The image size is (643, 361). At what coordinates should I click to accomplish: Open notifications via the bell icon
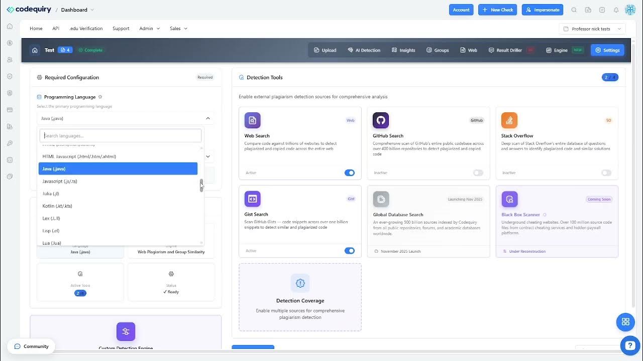point(617,10)
